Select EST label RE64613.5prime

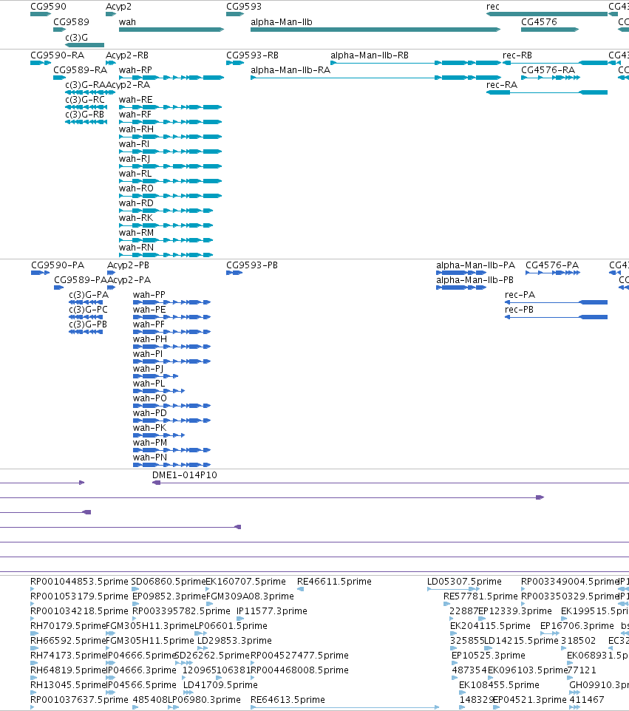point(288,700)
